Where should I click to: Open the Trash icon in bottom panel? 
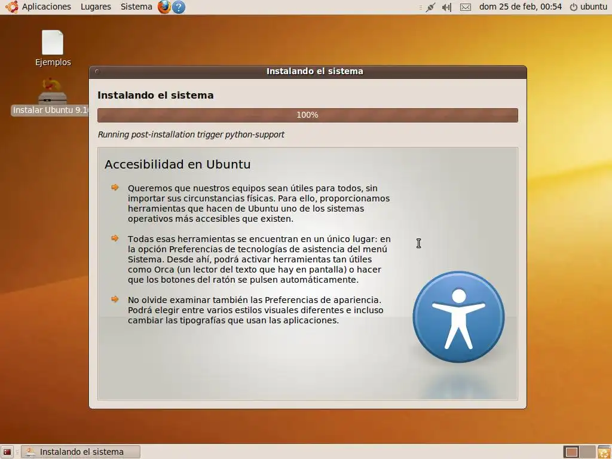pyautogui.click(x=604, y=452)
